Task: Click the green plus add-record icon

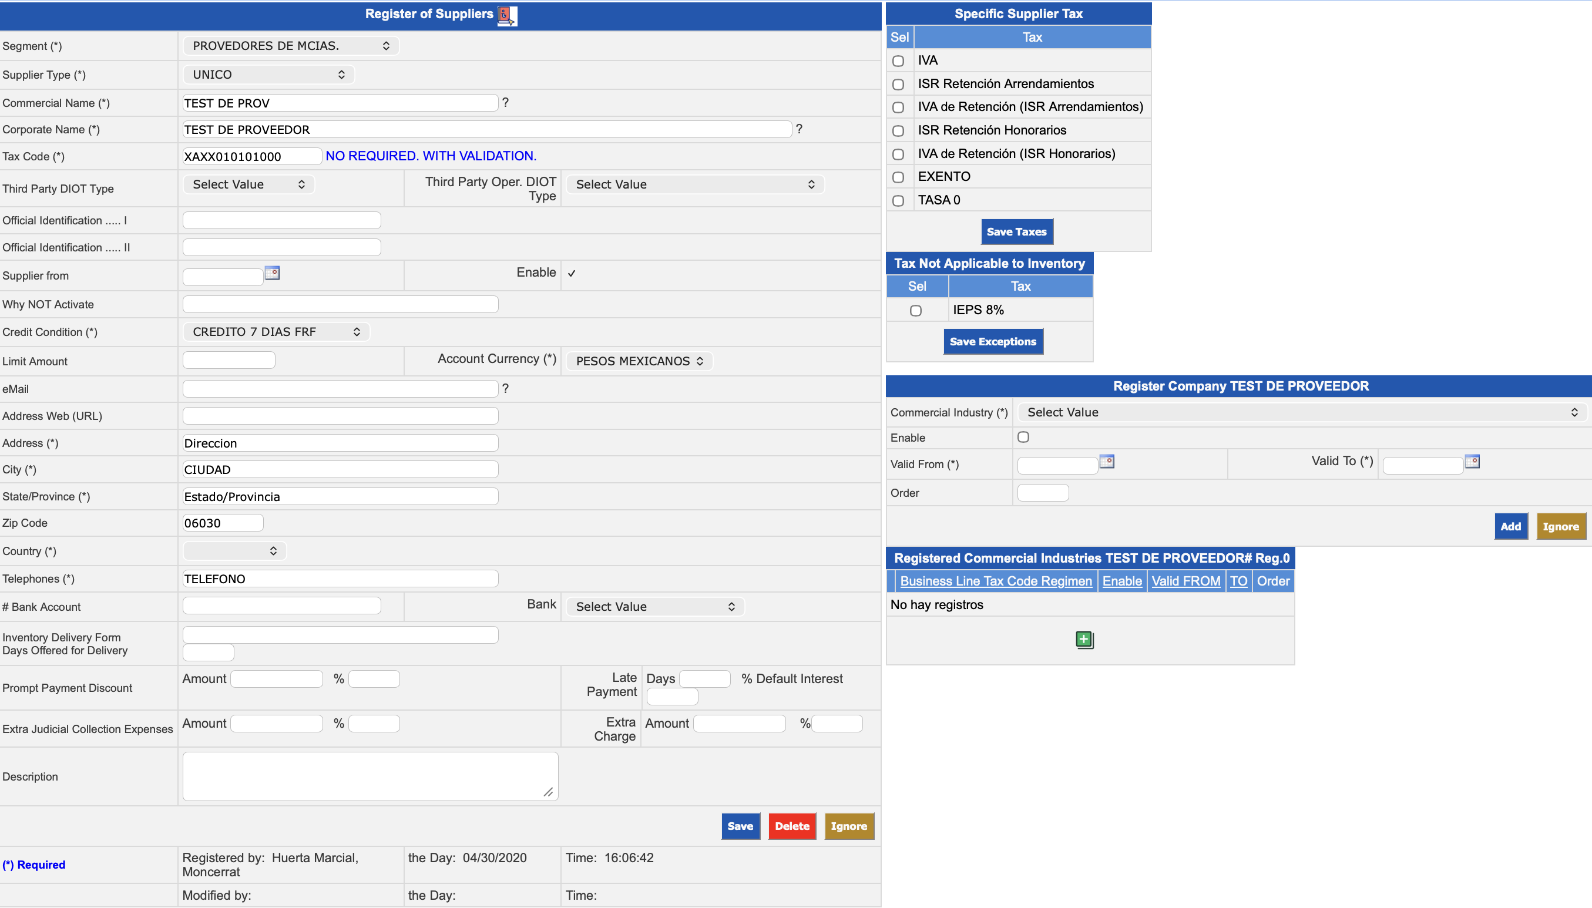Action: pyautogui.click(x=1084, y=639)
